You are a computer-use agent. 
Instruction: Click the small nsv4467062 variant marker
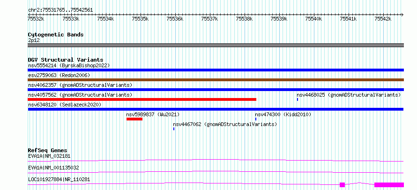click(174, 129)
